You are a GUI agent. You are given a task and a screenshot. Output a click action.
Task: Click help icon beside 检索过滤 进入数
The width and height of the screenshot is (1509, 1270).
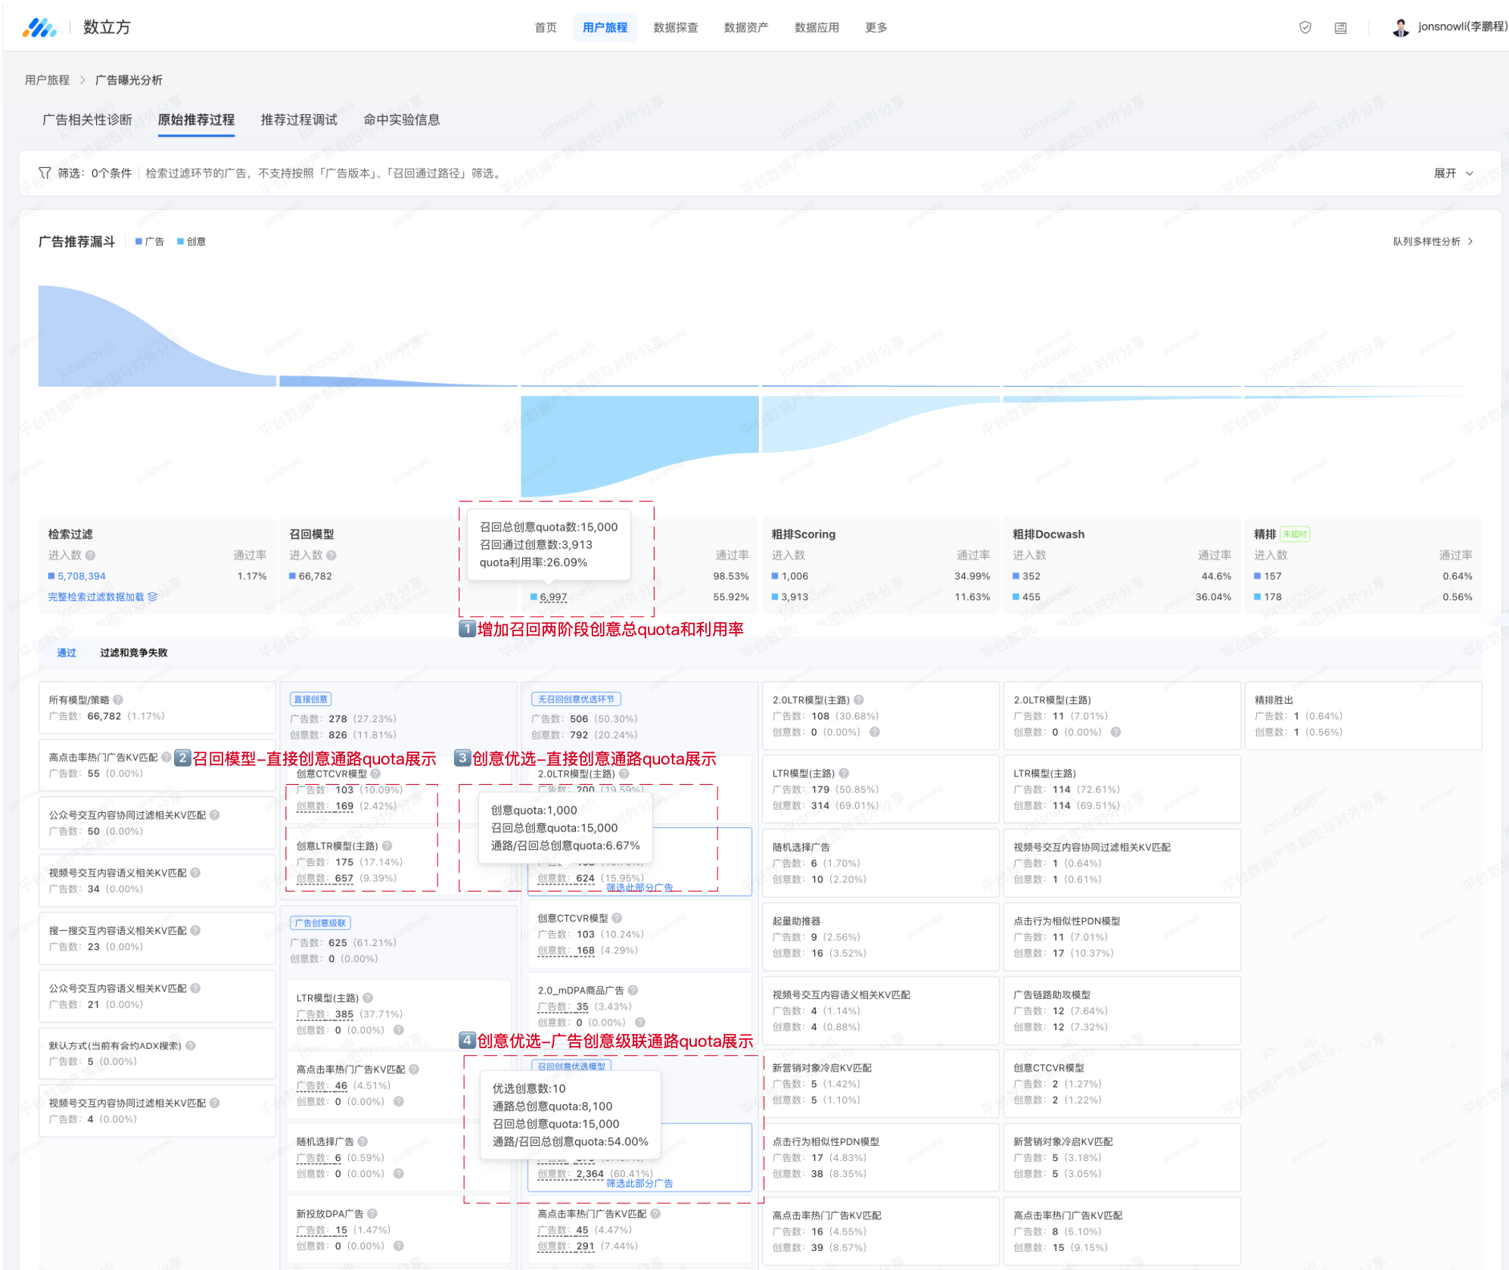click(x=91, y=556)
